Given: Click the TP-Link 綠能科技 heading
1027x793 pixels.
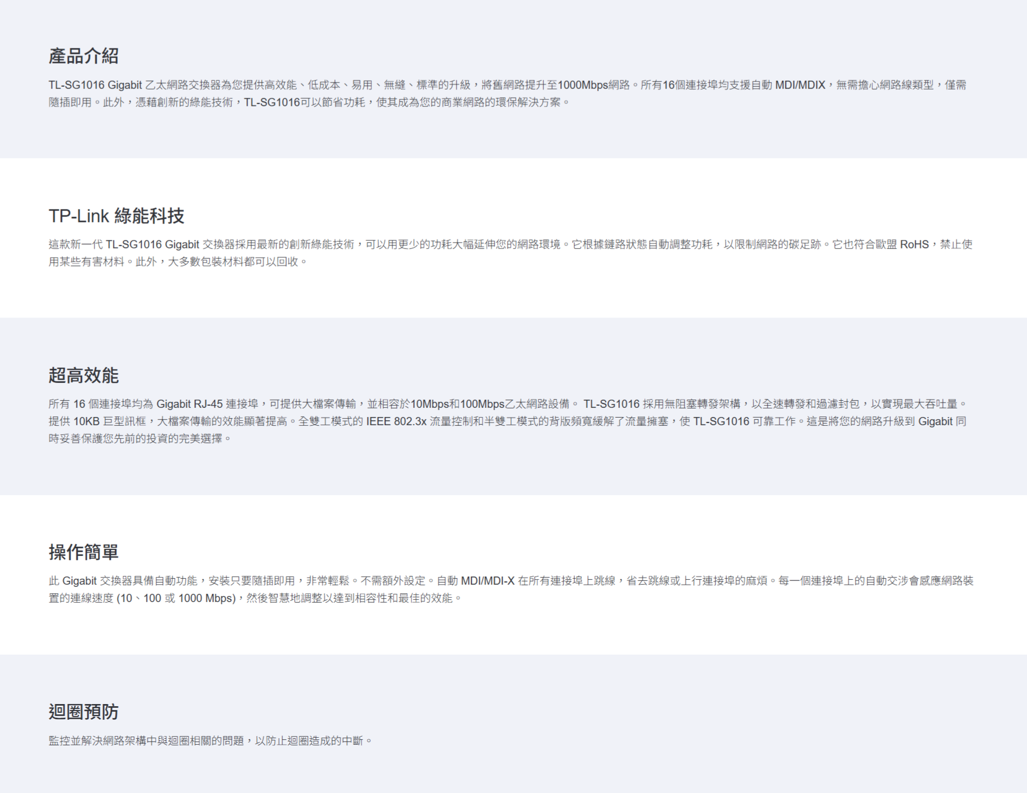Looking at the screenshot, I should [x=116, y=216].
